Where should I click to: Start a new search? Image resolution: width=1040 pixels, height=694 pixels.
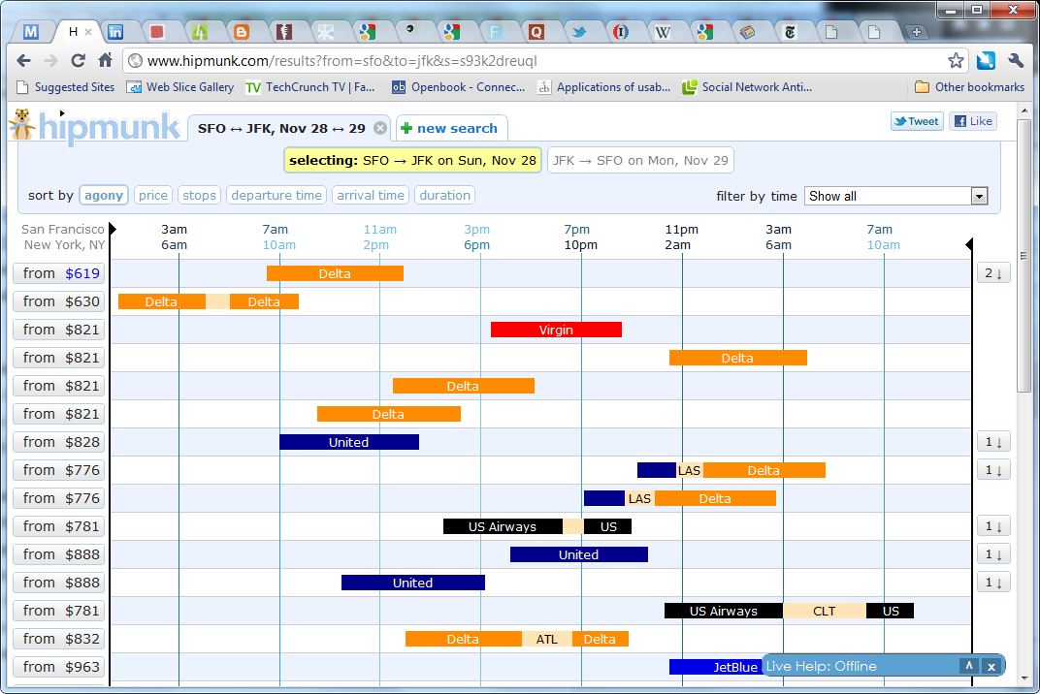pyautogui.click(x=451, y=128)
